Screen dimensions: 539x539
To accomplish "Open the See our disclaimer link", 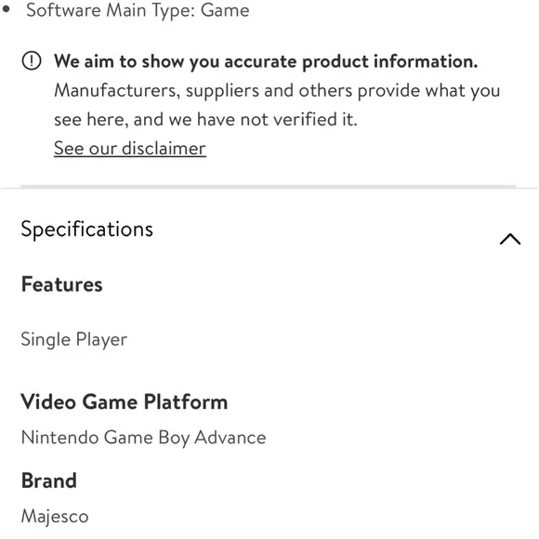I will 130,149.
